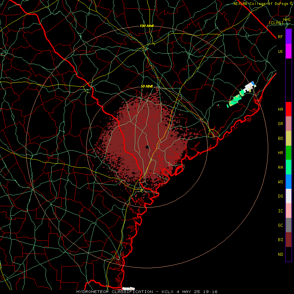Click the 100 NMI range ring label
The height and width of the screenshot is (294, 294).
pos(147,26)
